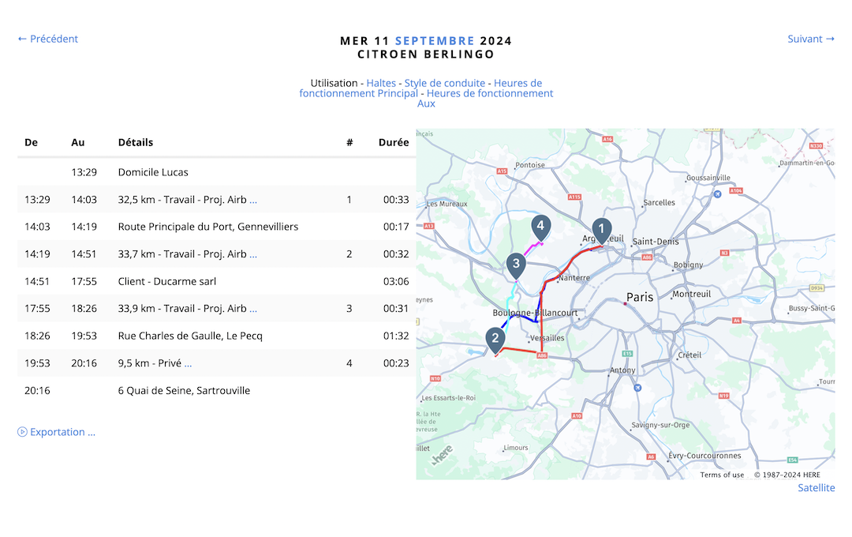Click the 'CITROEN BERLINGO' vehicle title

(426, 54)
